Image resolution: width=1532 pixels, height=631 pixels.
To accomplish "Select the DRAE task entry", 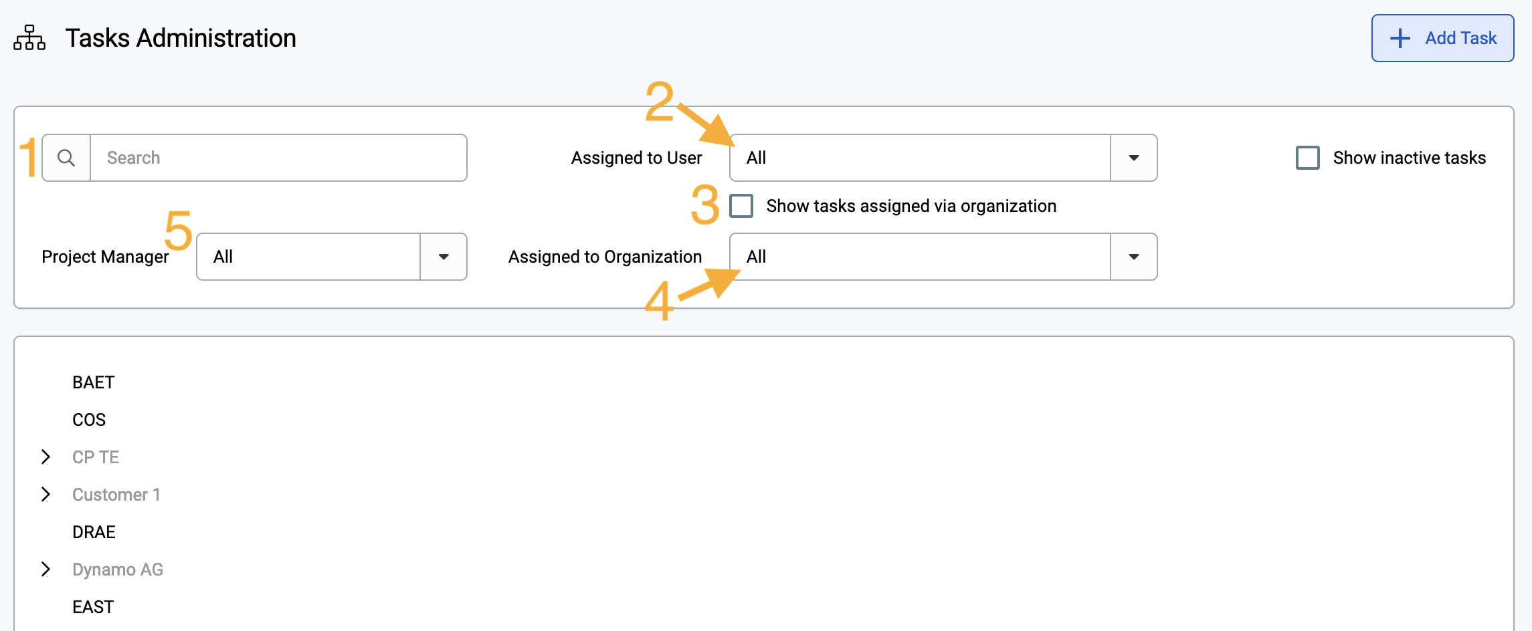I will click(94, 532).
